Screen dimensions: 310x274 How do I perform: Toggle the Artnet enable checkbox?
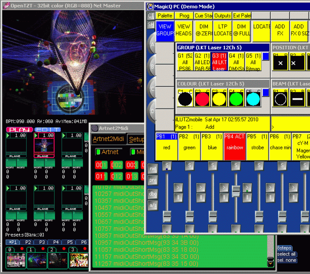point(98,152)
